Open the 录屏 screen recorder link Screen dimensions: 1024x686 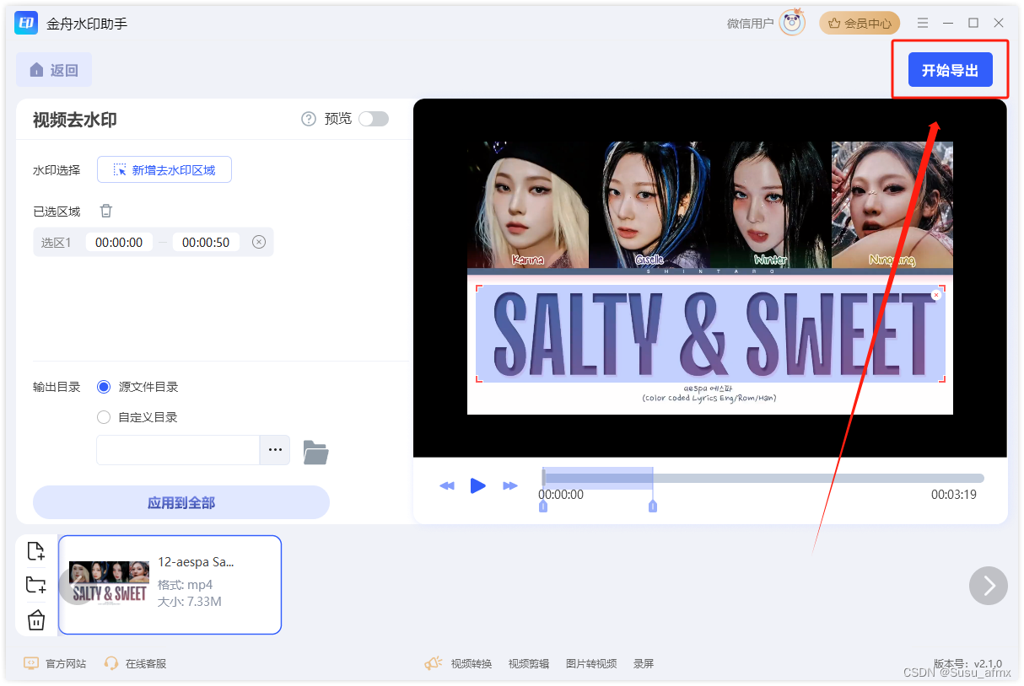644,664
